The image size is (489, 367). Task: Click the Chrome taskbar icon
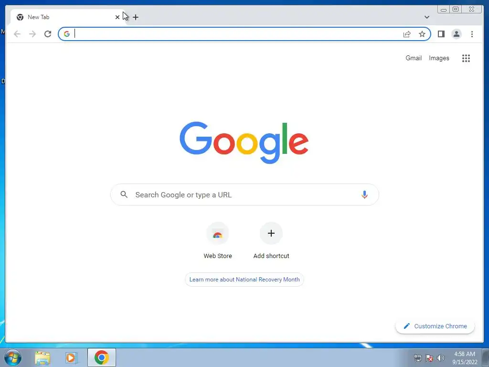102,357
